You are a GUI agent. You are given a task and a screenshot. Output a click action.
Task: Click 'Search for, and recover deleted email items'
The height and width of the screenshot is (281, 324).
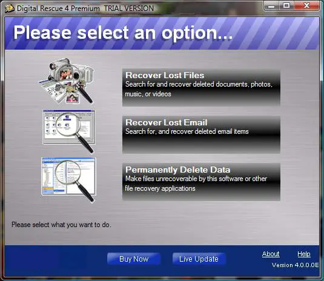click(187, 131)
